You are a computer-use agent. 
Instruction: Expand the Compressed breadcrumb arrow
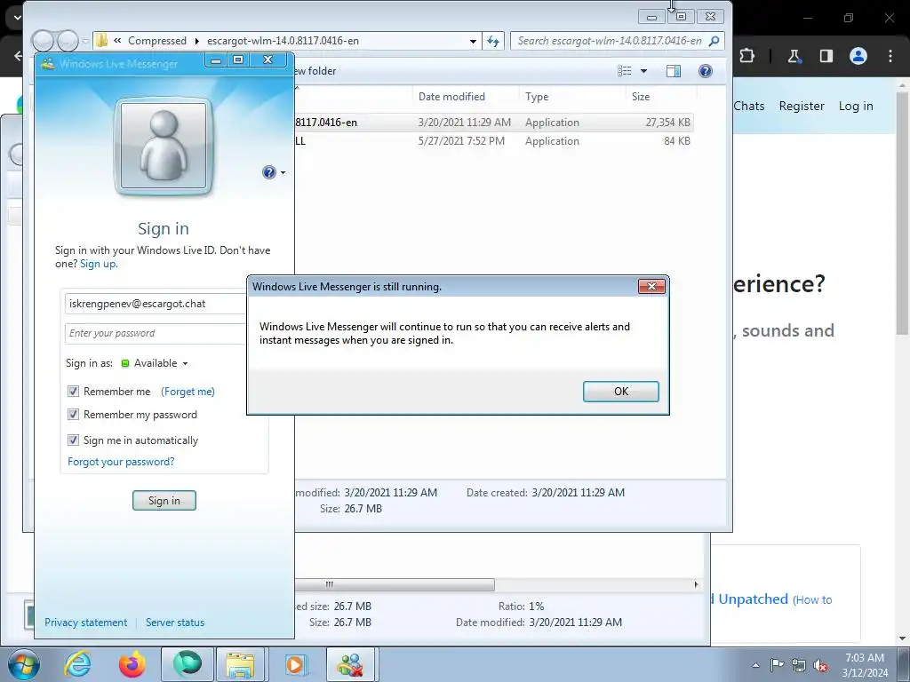(x=196, y=41)
